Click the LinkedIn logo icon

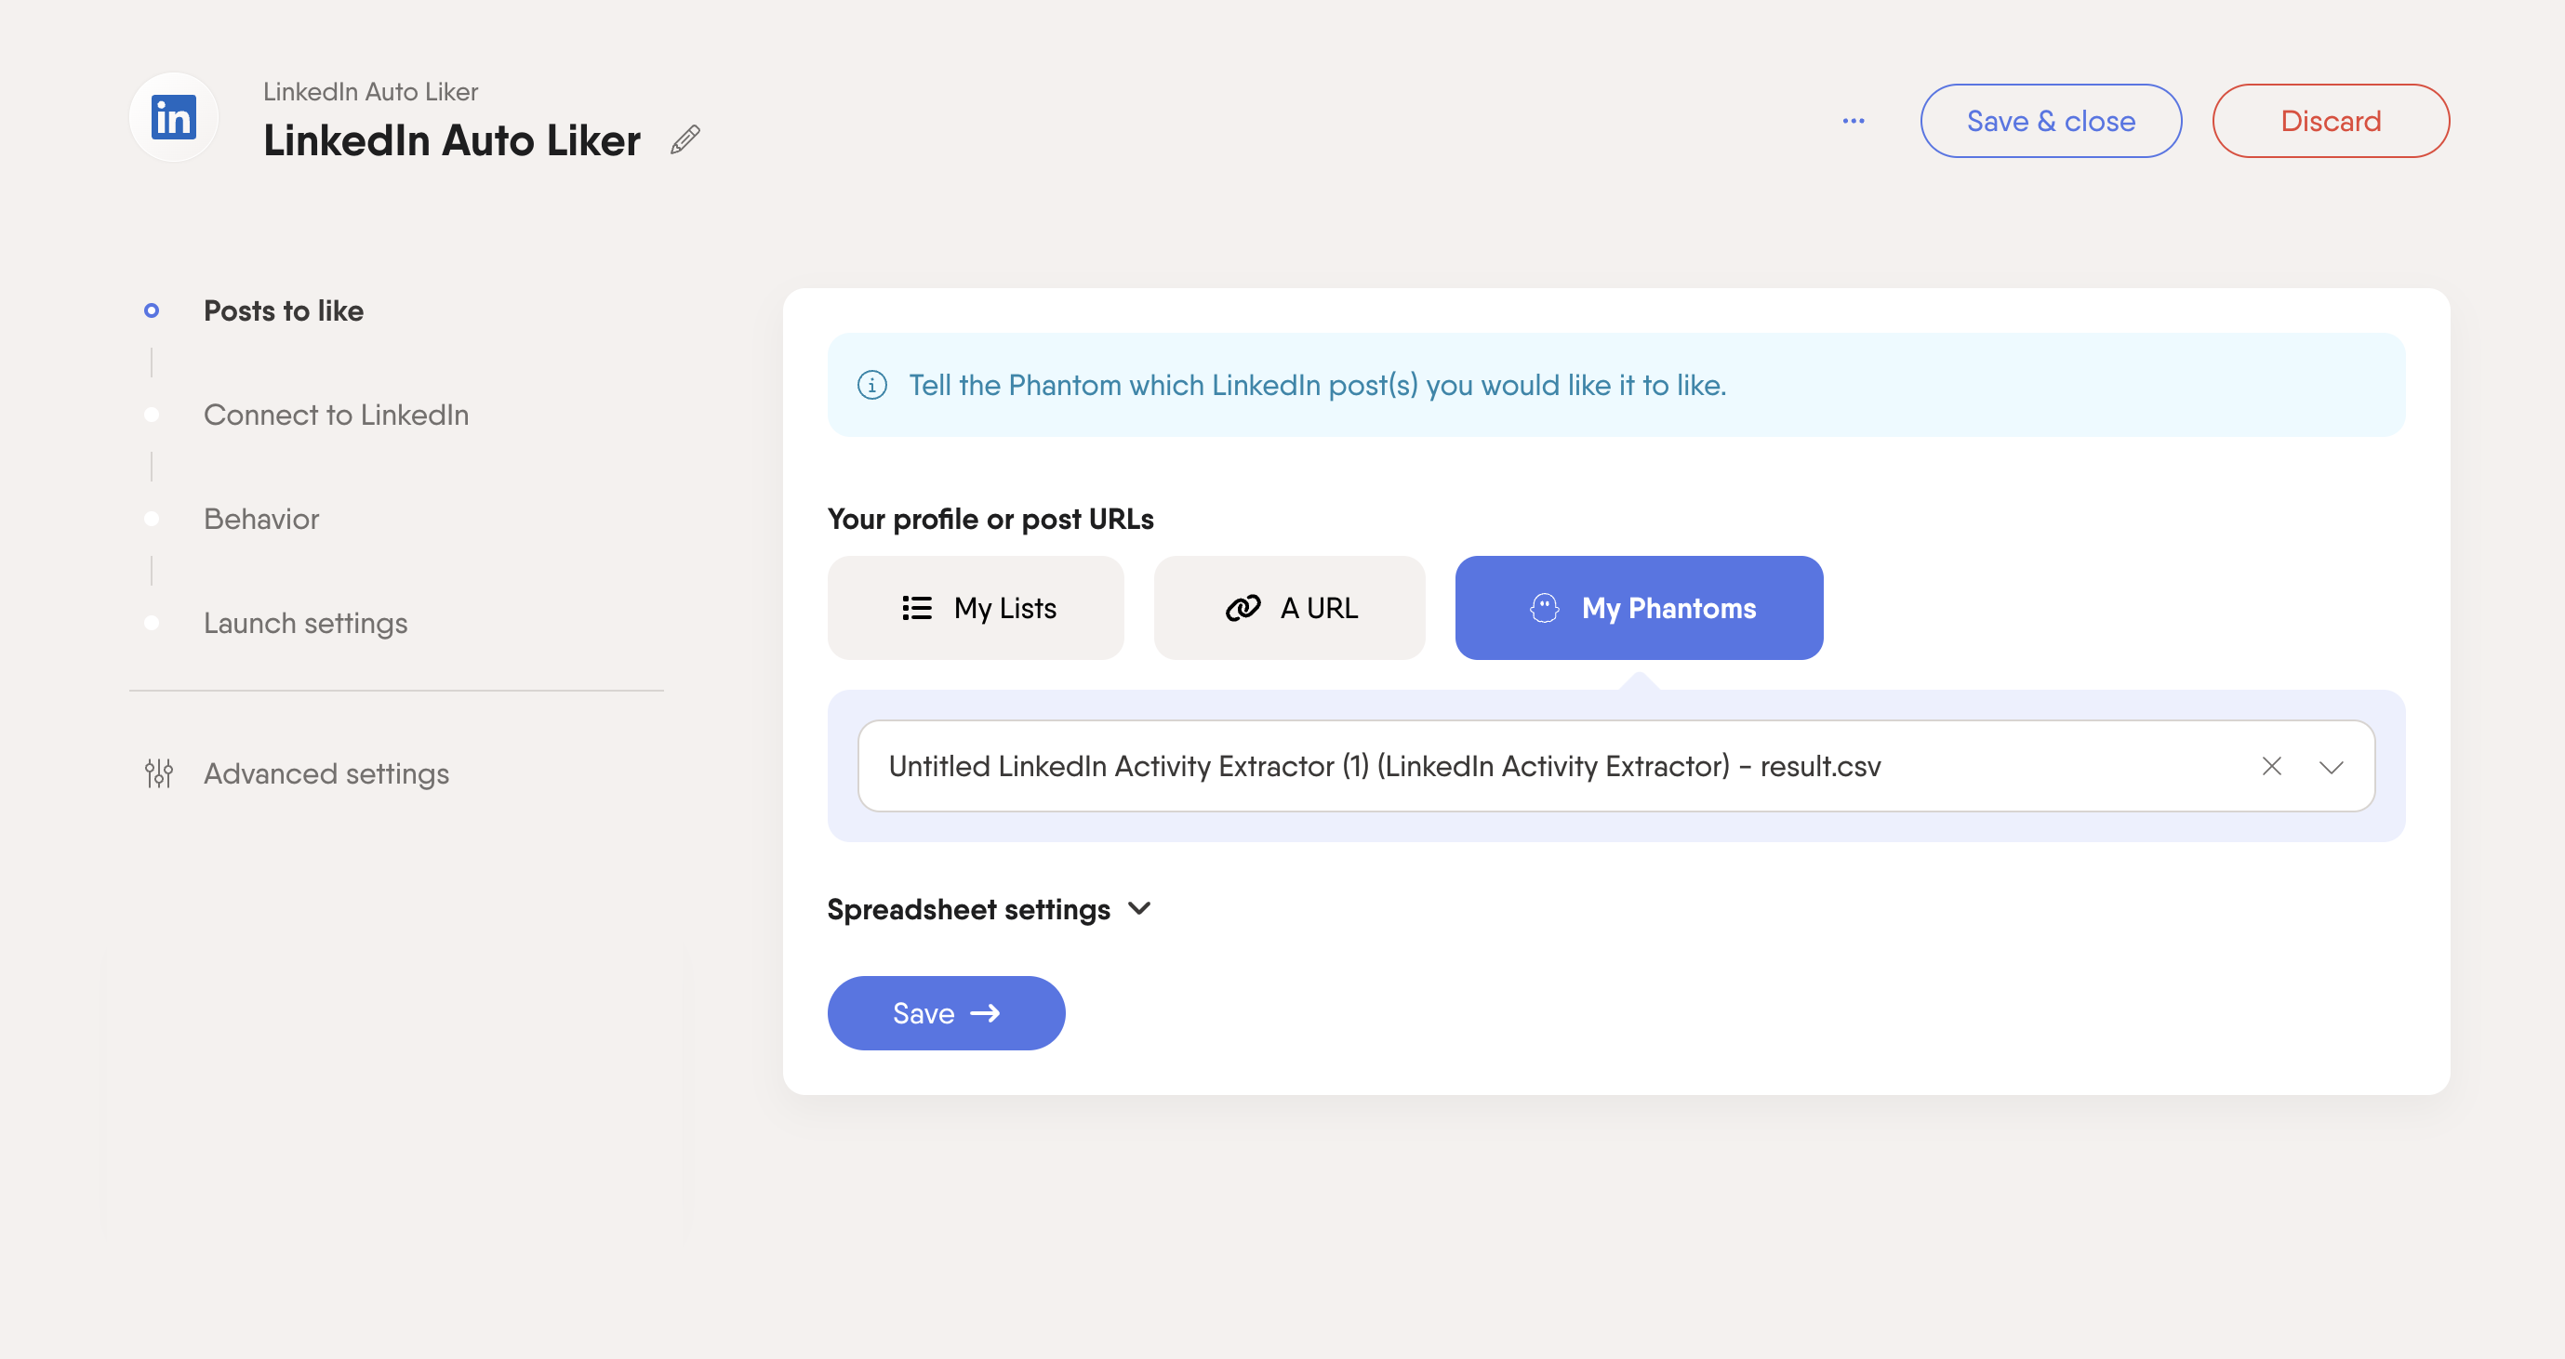[173, 117]
